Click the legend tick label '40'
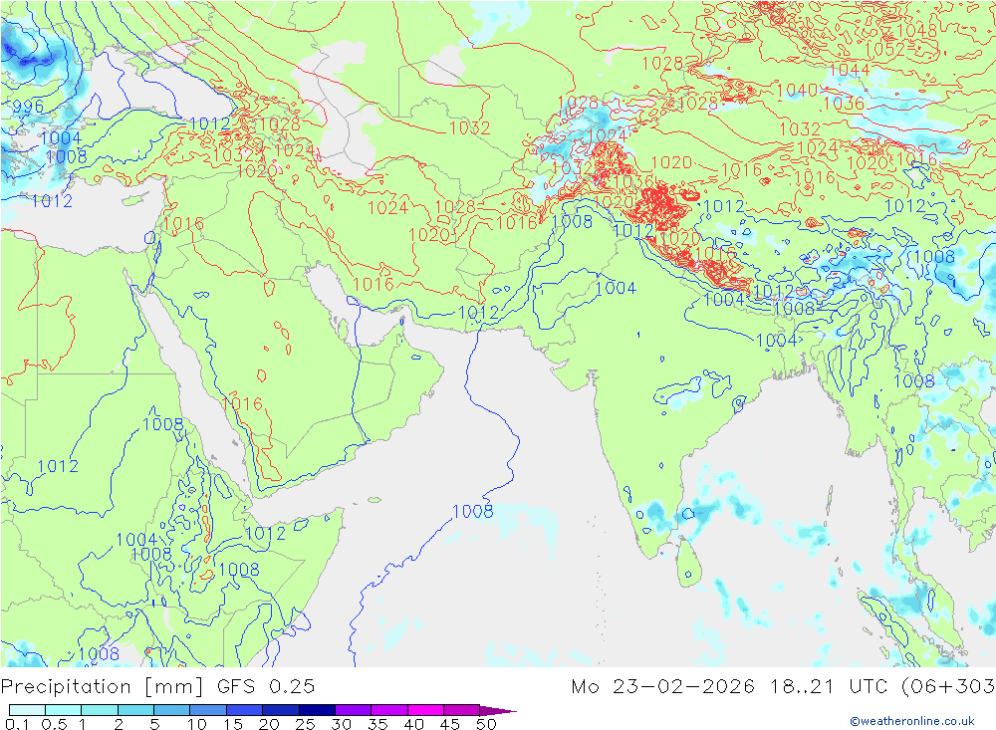This screenshot has width=996, height=730. coord(414,724)
